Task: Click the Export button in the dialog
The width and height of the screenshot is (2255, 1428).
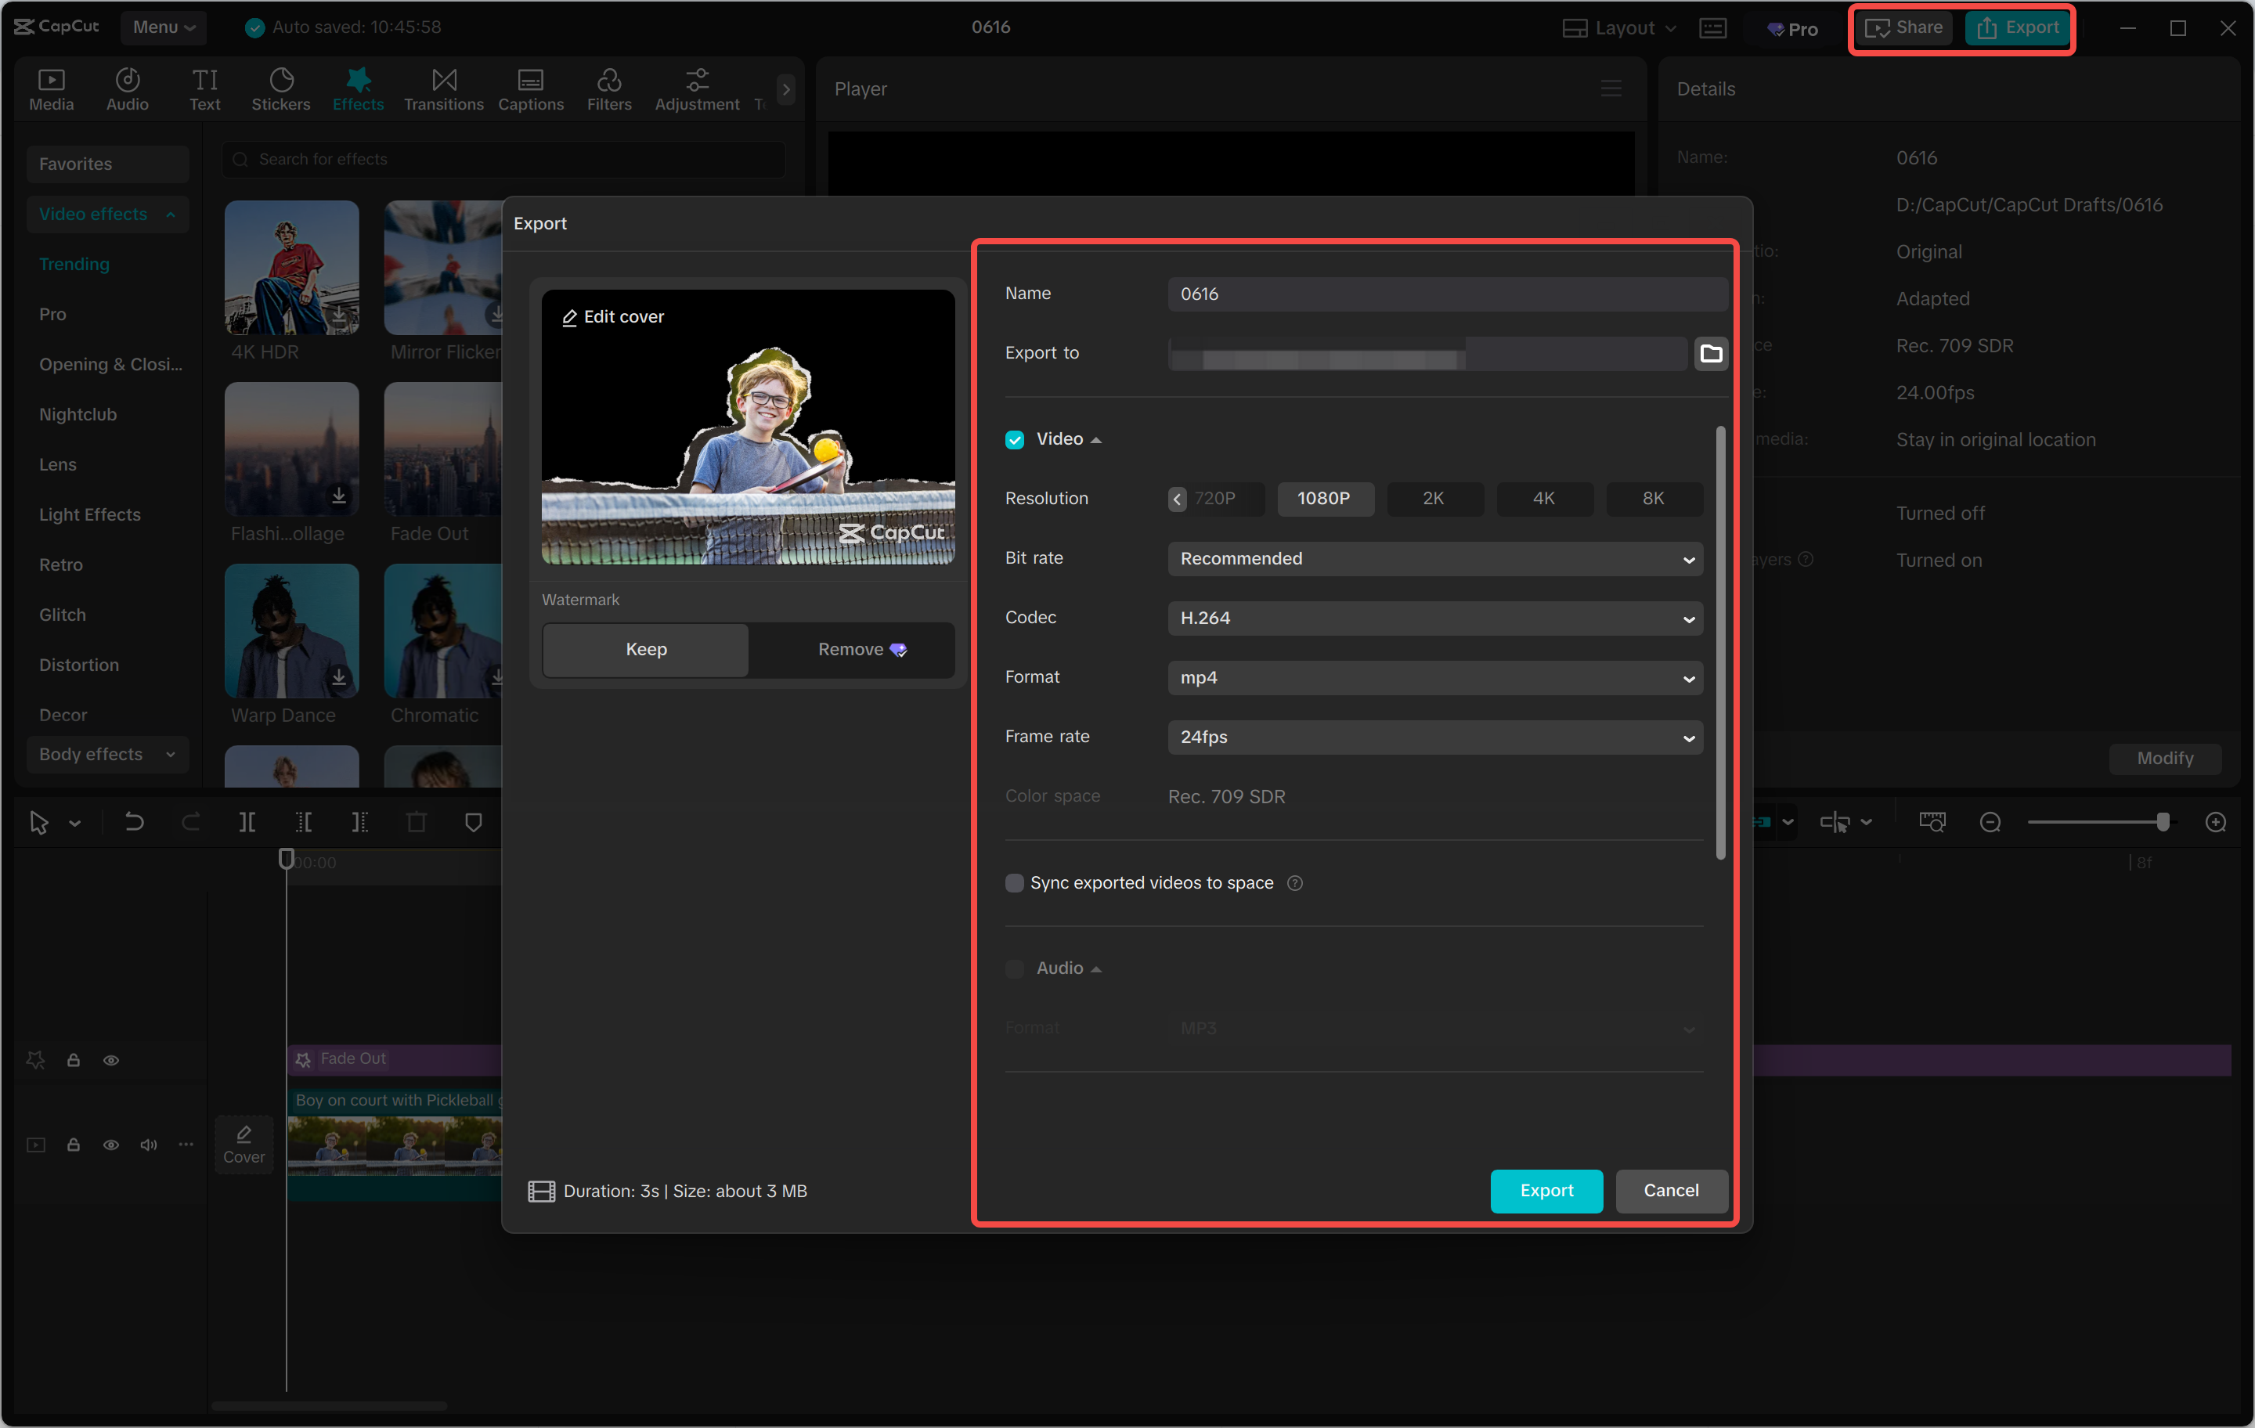Action: tap(1546, 1190)
